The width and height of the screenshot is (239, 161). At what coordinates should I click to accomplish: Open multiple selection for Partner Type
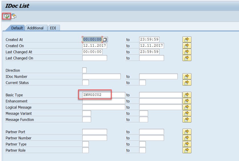187,144
